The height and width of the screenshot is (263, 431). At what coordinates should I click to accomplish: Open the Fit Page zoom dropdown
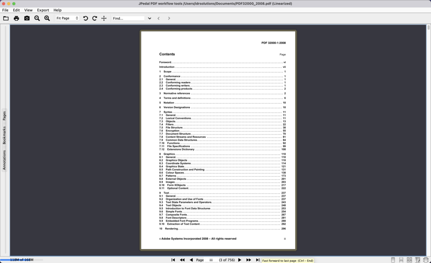click(x=67, y=18)
